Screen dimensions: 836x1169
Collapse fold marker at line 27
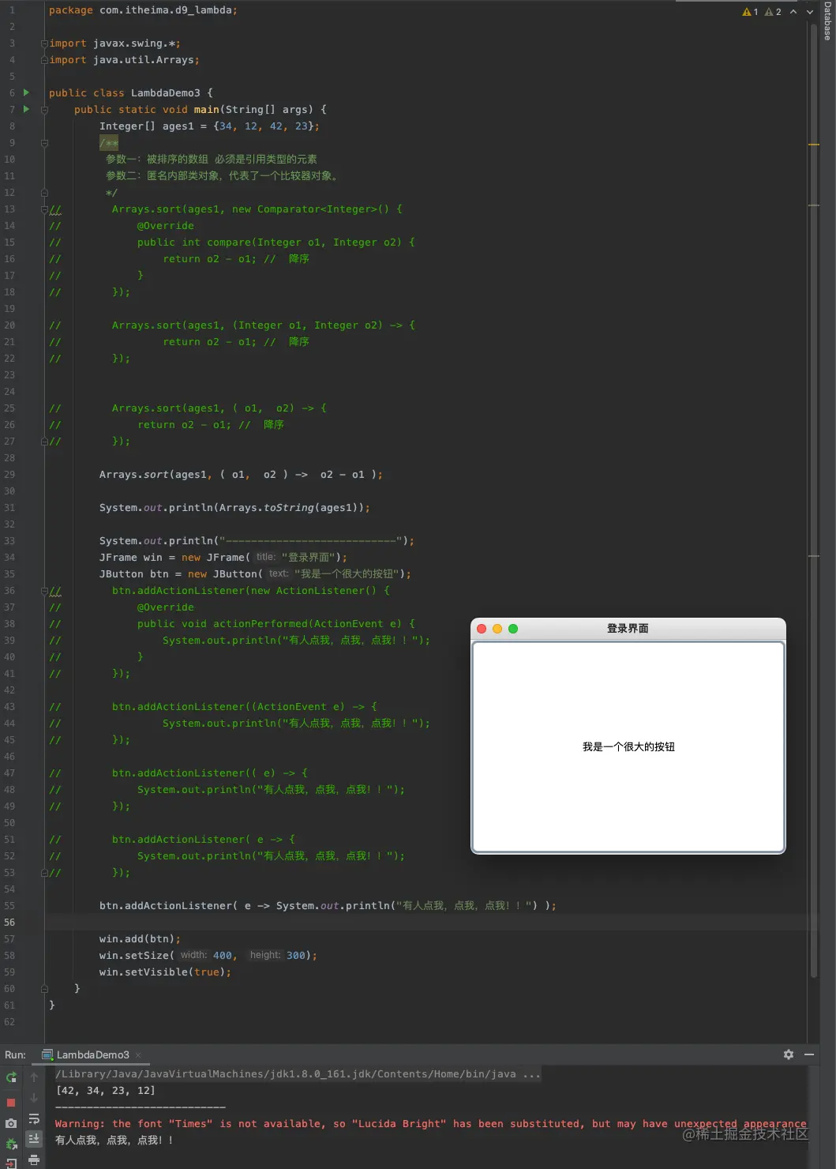pos(44,442)
